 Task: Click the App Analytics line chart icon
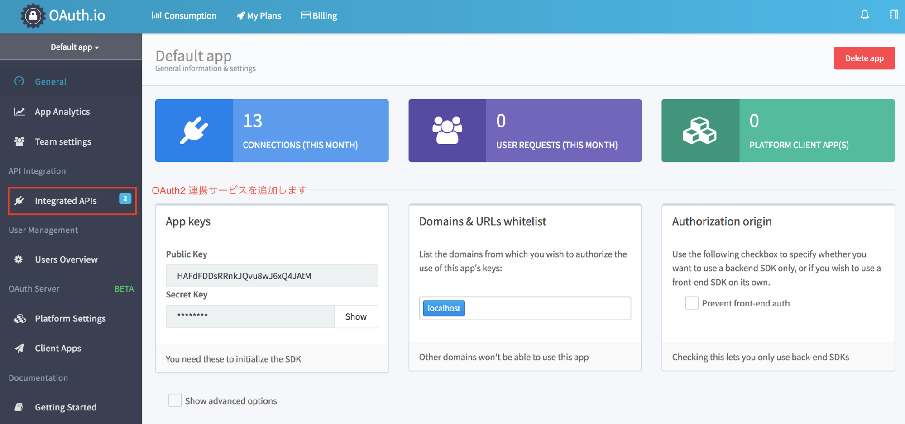coord(19,112)
